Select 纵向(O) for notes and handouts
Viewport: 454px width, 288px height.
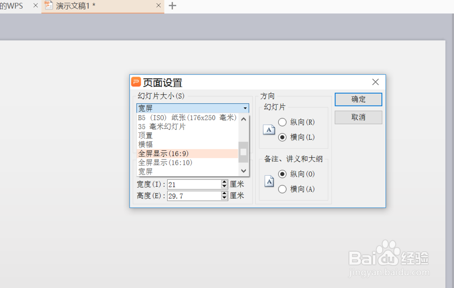[282, 174]
